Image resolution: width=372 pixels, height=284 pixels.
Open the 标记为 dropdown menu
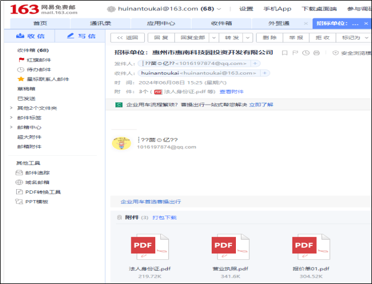tap(354, 37)
